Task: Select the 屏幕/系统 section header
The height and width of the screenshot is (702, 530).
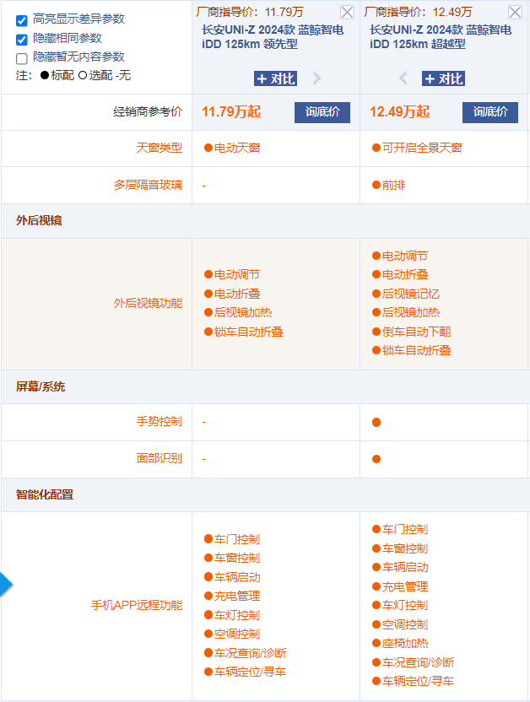Action: tap(41, 386)
